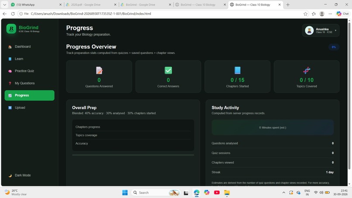
Task: Switch the ENG IN input language
Action: (x=307, y=193)
